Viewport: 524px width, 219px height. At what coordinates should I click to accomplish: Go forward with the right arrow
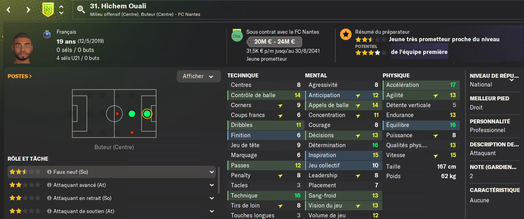(28, 10)
